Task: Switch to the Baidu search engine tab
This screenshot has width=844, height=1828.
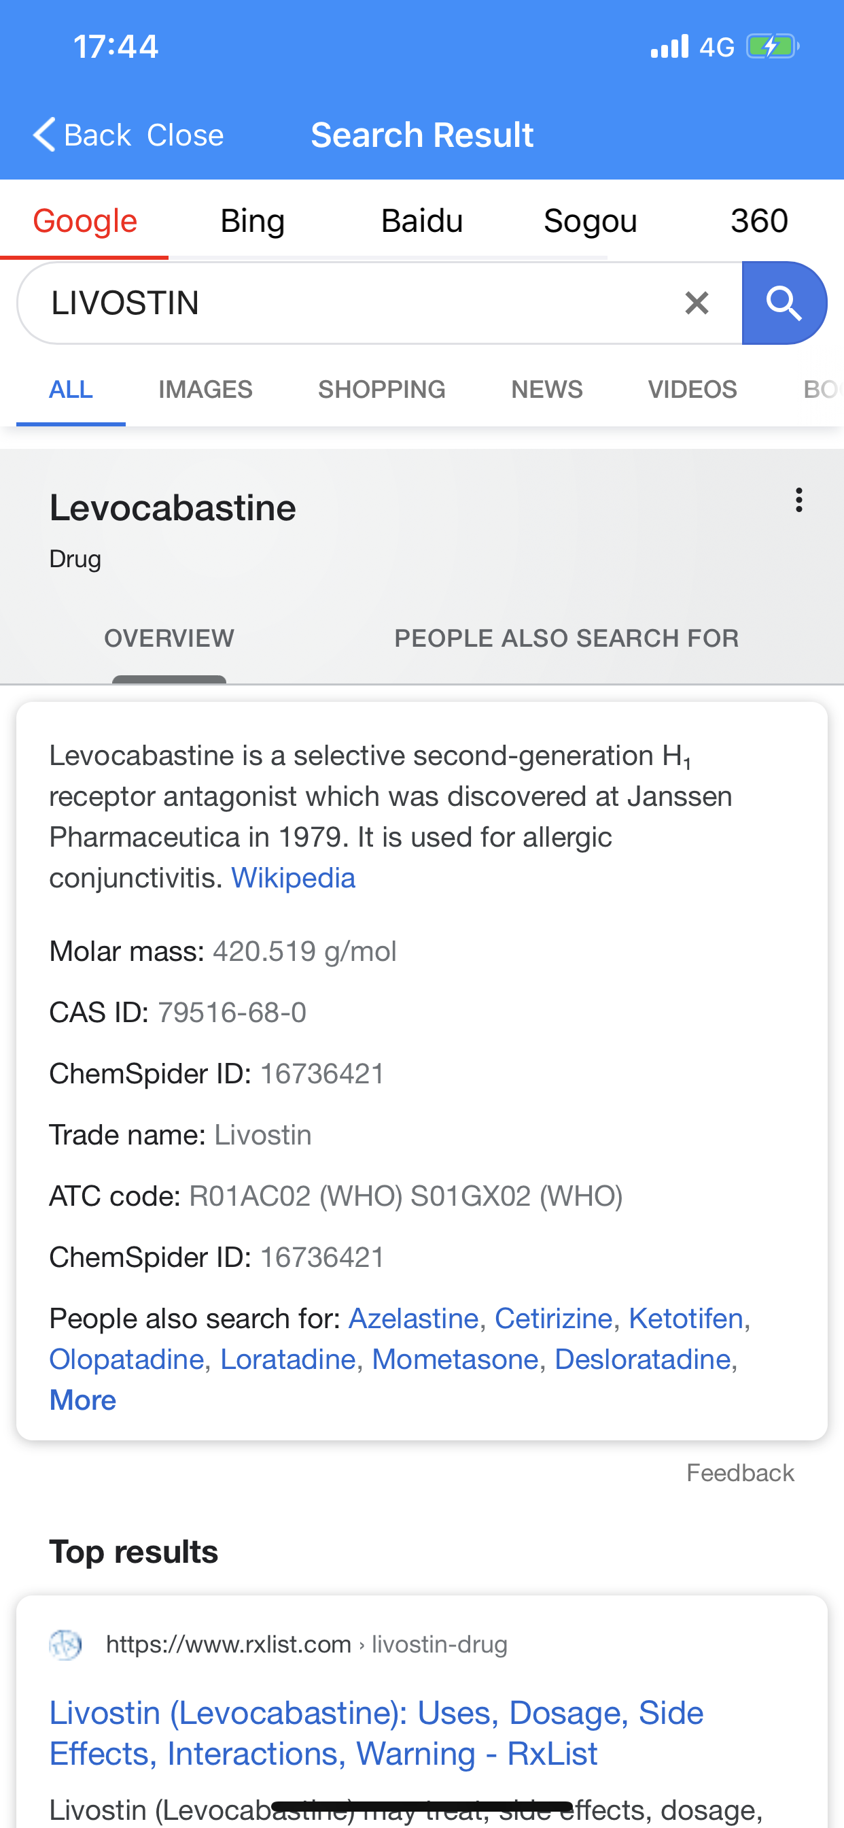Action: (422, 221)
